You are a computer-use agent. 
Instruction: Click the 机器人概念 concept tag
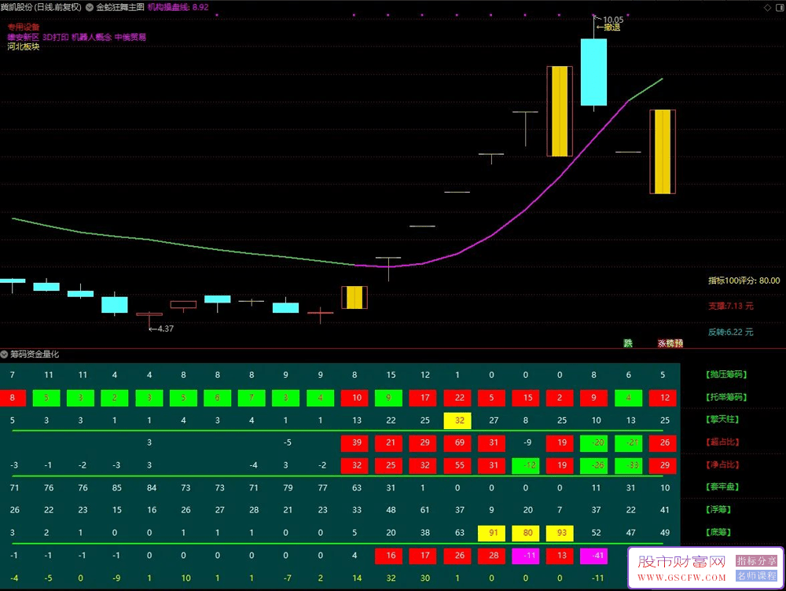tap(92, 37)
